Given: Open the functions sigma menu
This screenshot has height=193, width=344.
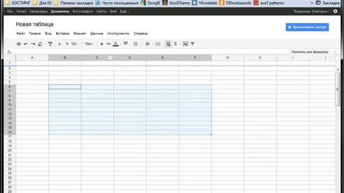Looking at the screenshot, I should pyautogui.click(x=176, y=44).
